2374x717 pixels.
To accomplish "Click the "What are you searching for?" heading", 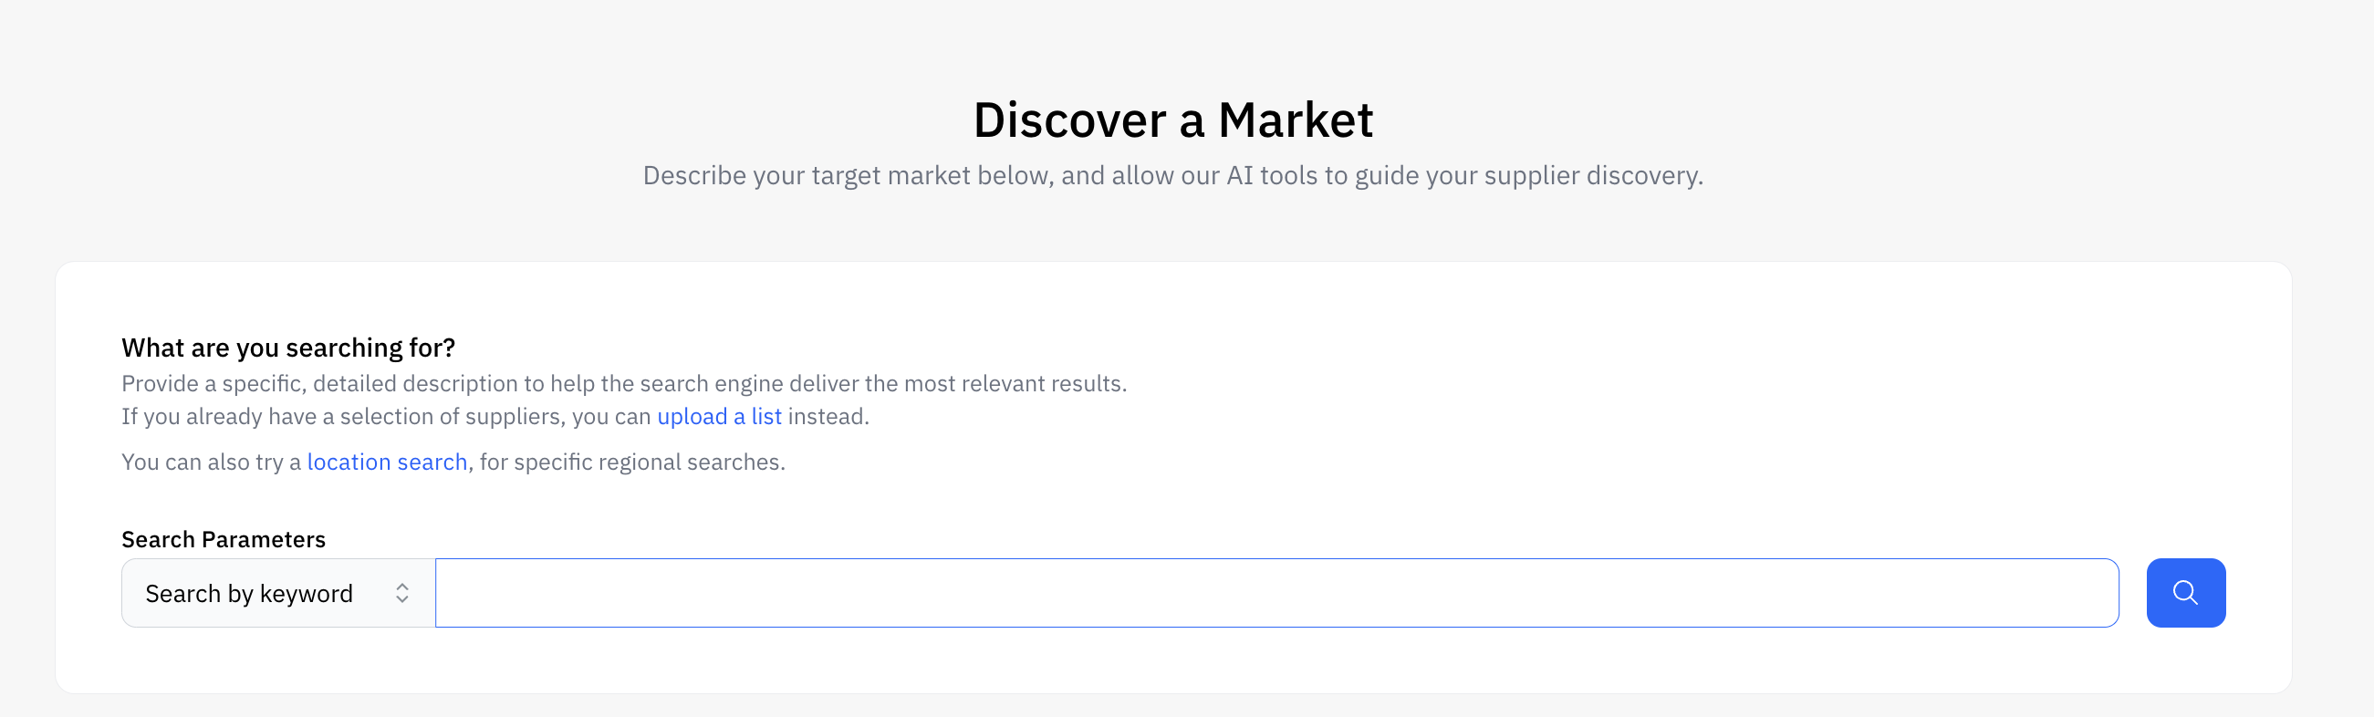I will (288, 348).
